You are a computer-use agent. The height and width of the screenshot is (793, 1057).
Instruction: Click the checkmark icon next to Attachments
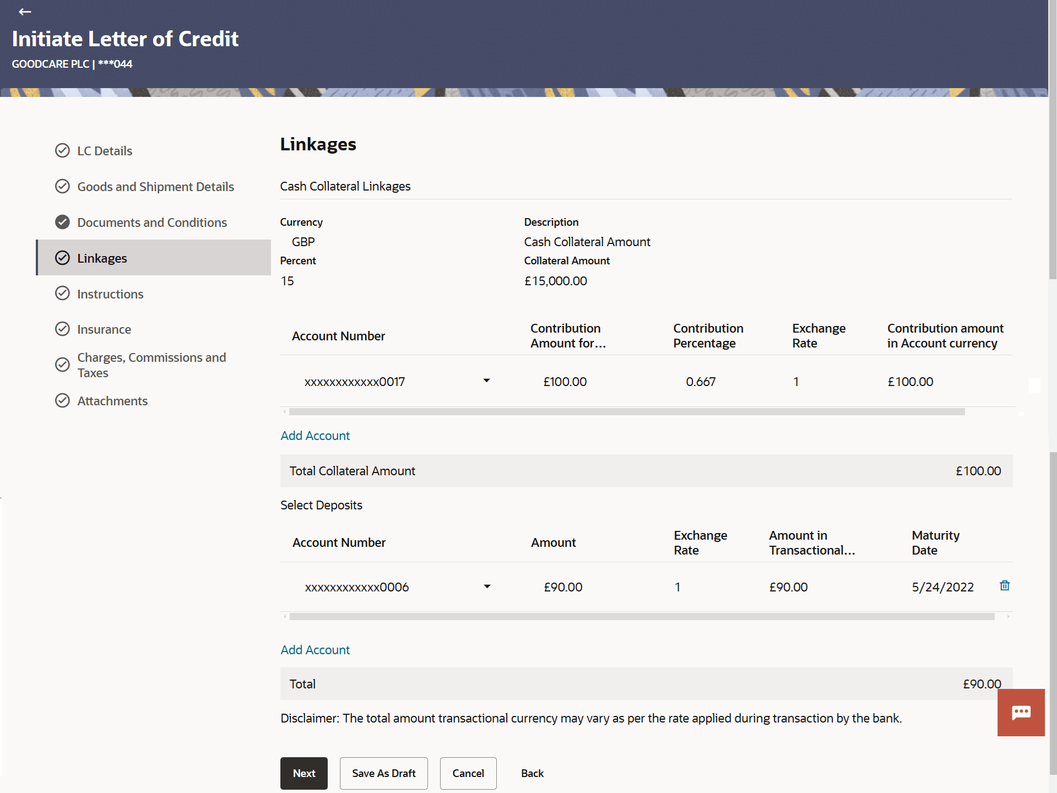[62, 400]
